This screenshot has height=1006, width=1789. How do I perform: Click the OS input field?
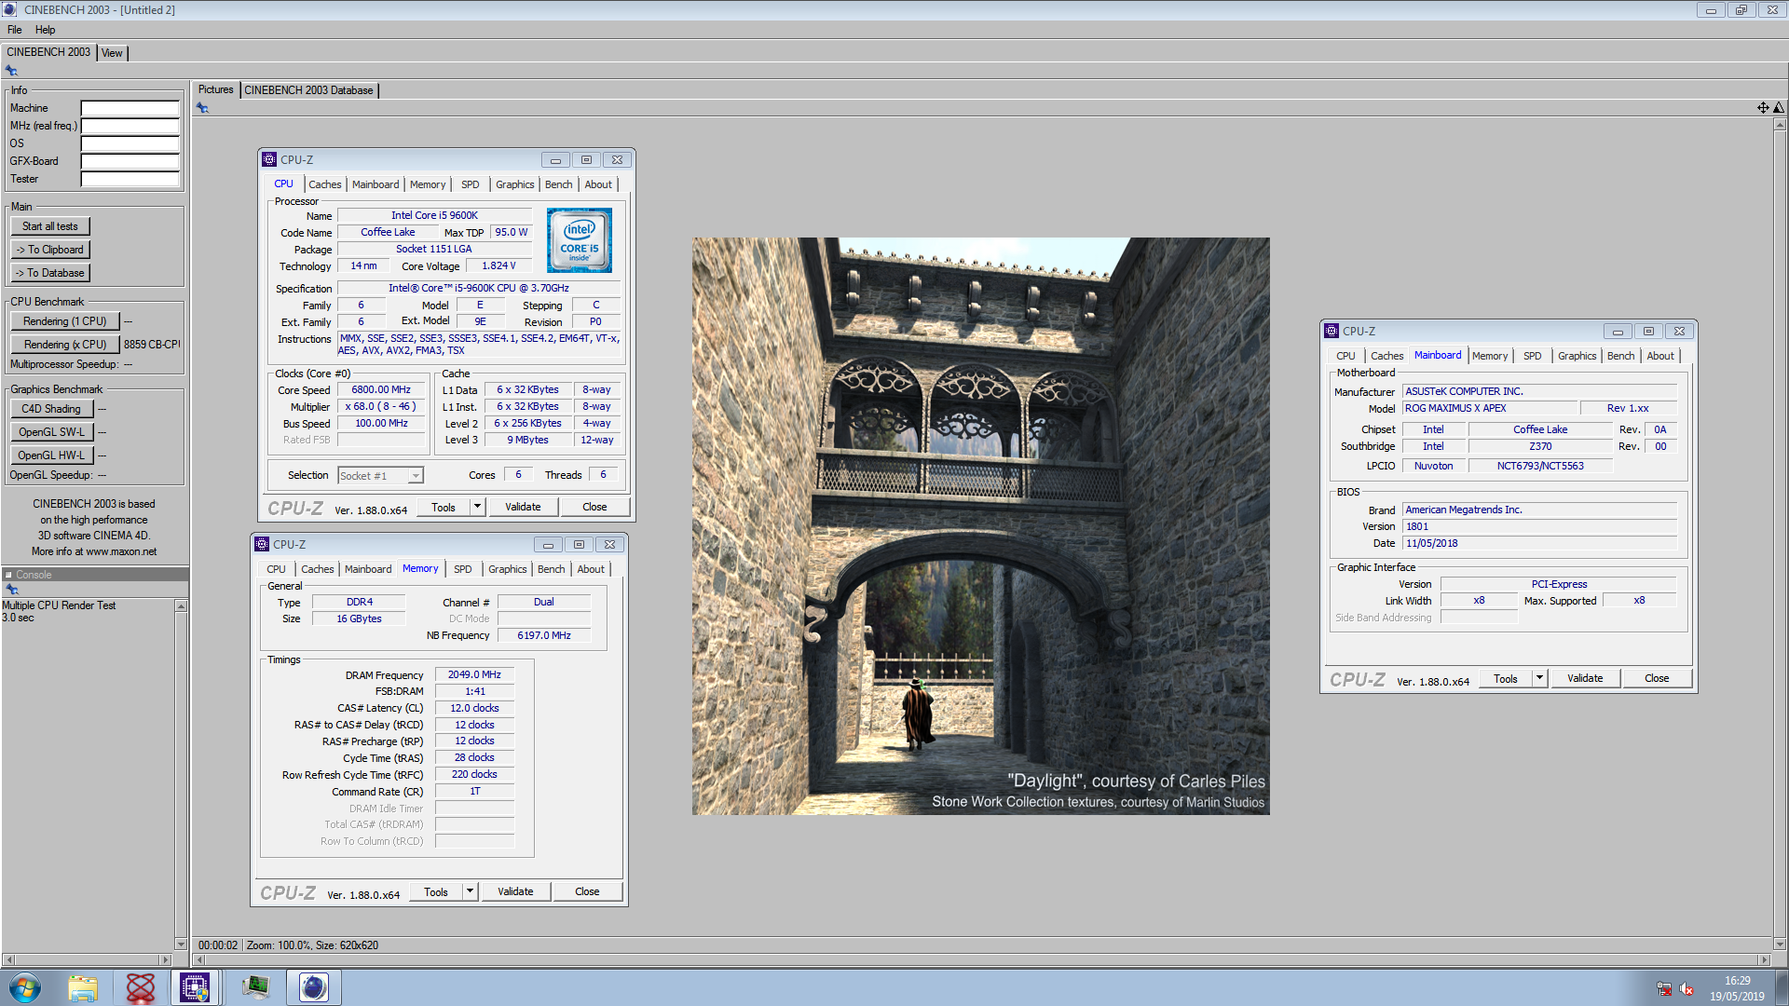[x=130, y=143]
